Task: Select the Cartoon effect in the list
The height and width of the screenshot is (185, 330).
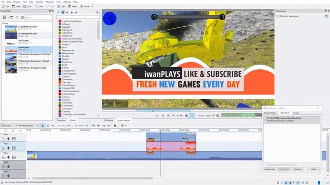Action: point(66,77)
